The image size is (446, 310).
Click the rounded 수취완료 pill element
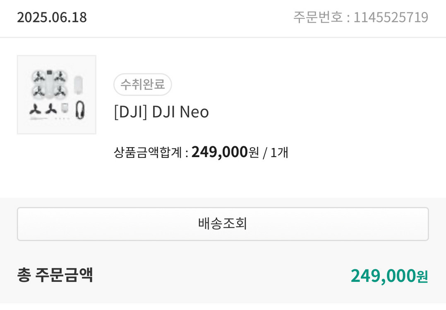tap(142, 84)
